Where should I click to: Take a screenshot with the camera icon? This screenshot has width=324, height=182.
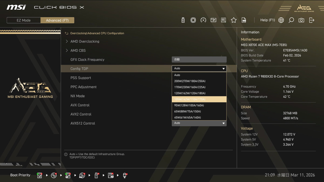(x=301, y=20)
